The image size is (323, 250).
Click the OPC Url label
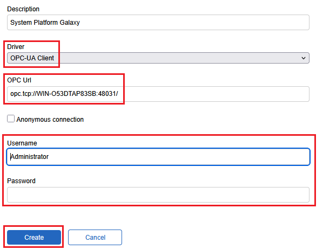(x=19, y=80)
